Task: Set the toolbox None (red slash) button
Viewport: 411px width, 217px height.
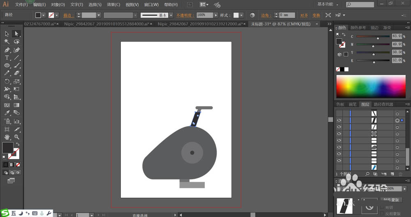Action: pos(18,164)
